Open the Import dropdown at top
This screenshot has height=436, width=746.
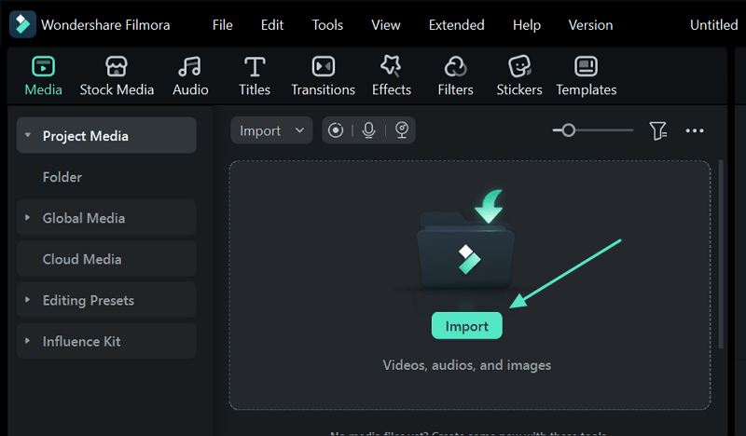point(271,130)
